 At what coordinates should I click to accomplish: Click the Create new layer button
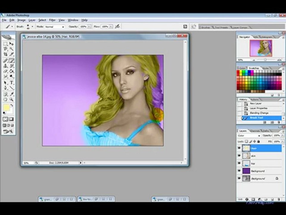tap(272, 199)
